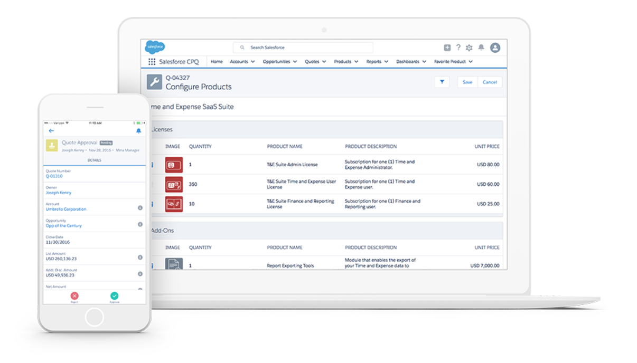Click the Search Salesforce field
The width and height of the screenshot is (637, 363).
click(303, 47)
